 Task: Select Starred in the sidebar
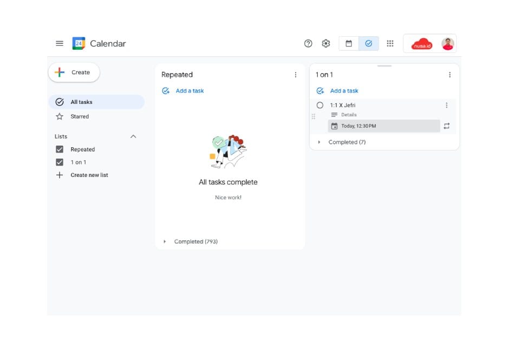pyautogui.click(x=96, y=116)
